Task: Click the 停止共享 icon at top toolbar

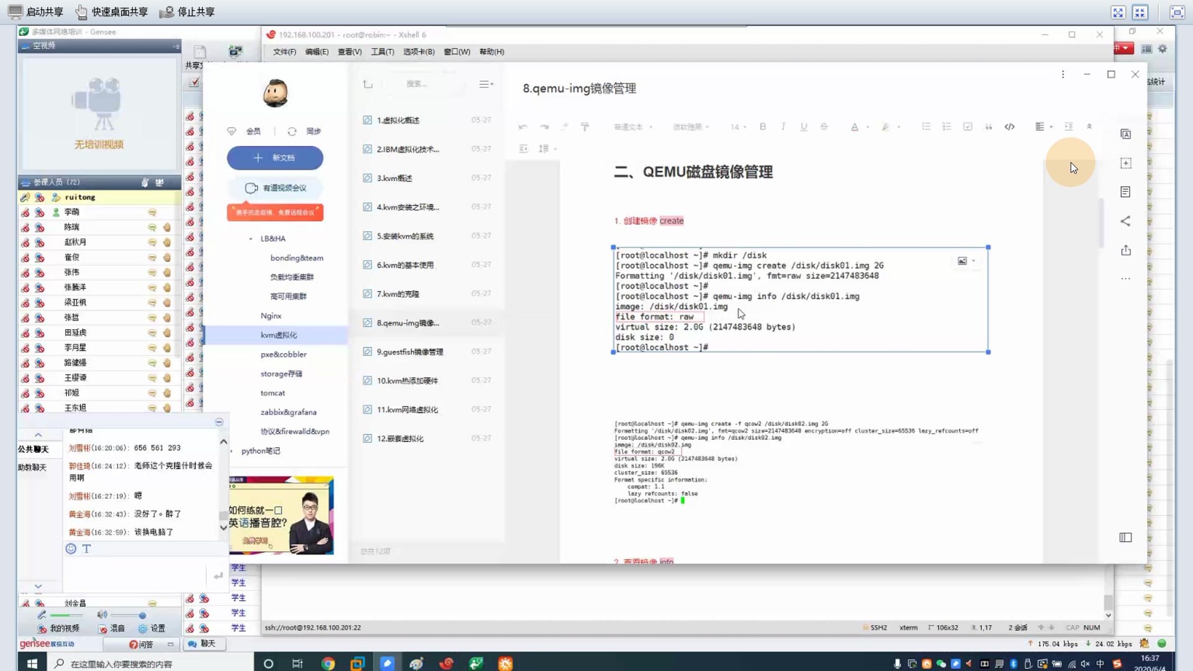Action: coord(167,11)
